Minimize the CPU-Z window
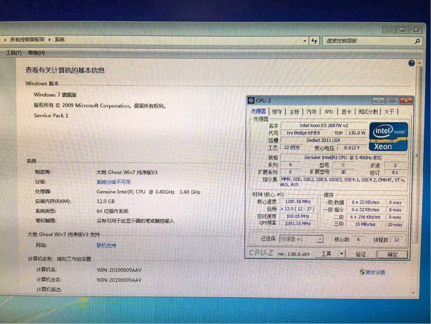The image size is (431, 324). 379,101
